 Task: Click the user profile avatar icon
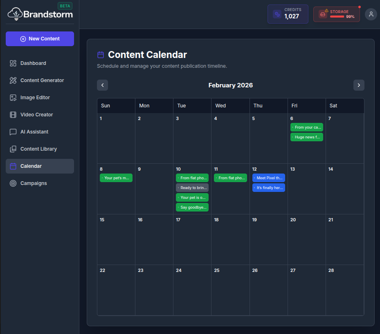pyautogui.click(x=371, y=14)
